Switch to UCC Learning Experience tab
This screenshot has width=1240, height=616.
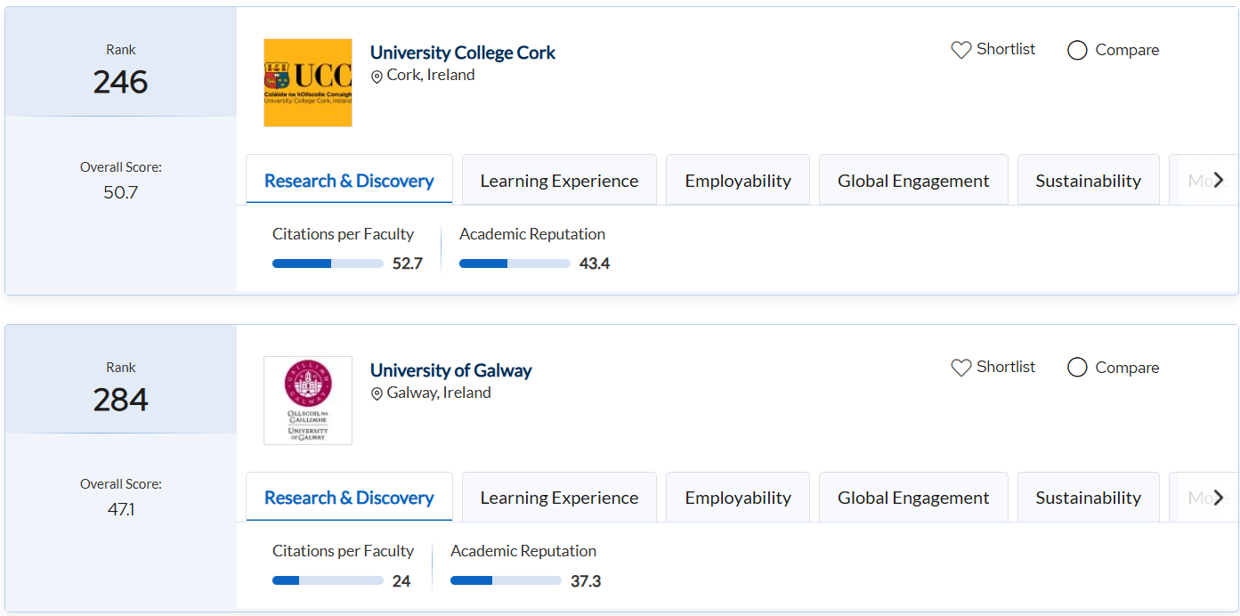(x=559, y=181)
